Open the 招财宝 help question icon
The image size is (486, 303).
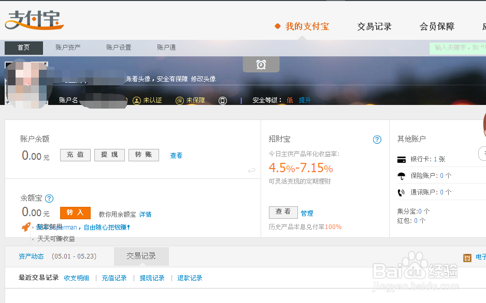point(377,140)
